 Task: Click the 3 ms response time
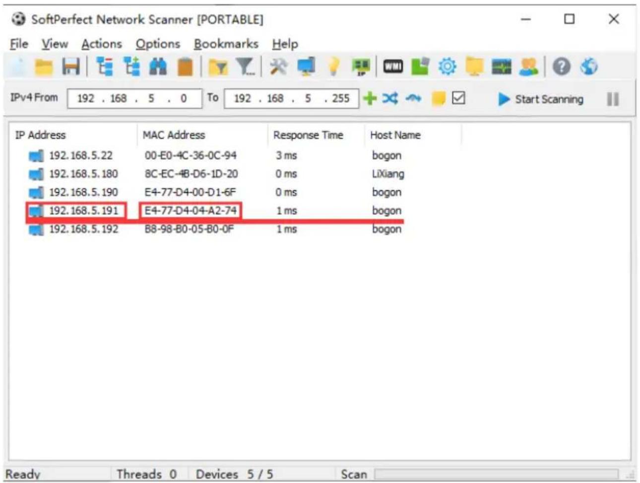286,155
